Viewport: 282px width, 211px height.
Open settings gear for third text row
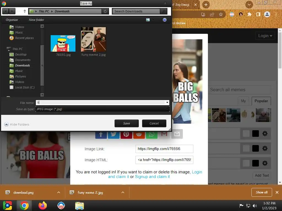[265, 163]
